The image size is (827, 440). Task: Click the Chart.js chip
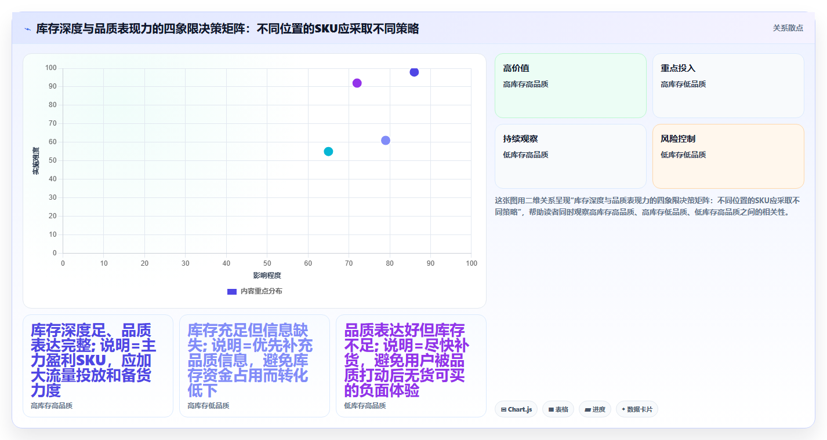[516, 409]
